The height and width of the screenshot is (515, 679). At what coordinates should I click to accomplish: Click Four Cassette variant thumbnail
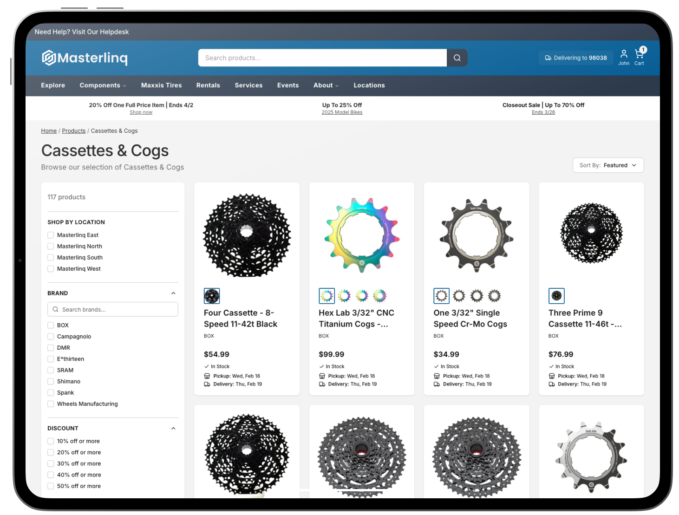click(x=212, y=296)
